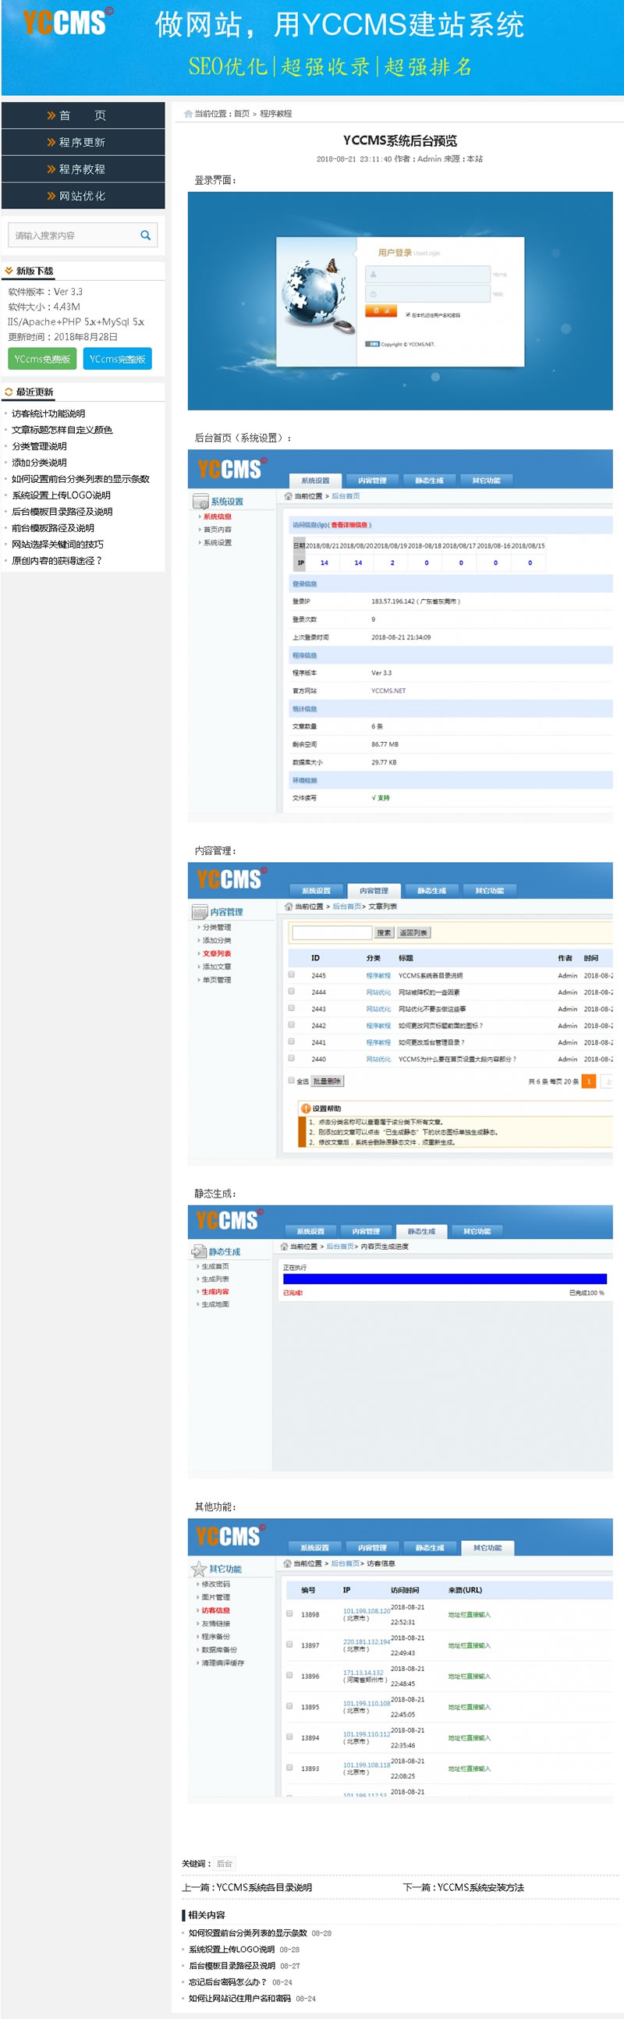Open article 添加分类说明
Image resolution: width=624 pixels, height=2019 pixels.
[x=39, y=463]
